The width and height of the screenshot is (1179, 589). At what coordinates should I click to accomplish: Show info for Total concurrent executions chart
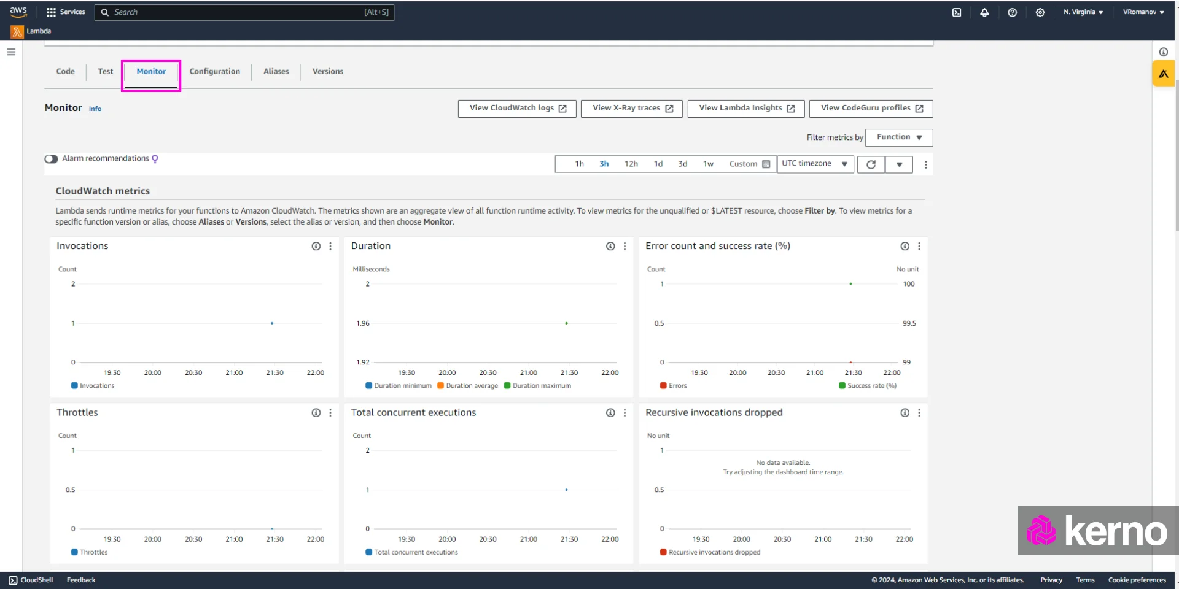[x=610, y=413]
